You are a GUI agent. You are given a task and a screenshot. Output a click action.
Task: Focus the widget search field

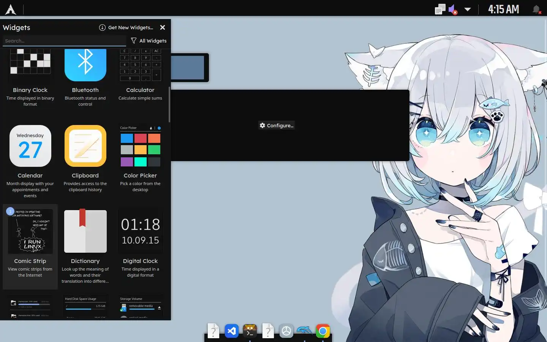[64, 41]
